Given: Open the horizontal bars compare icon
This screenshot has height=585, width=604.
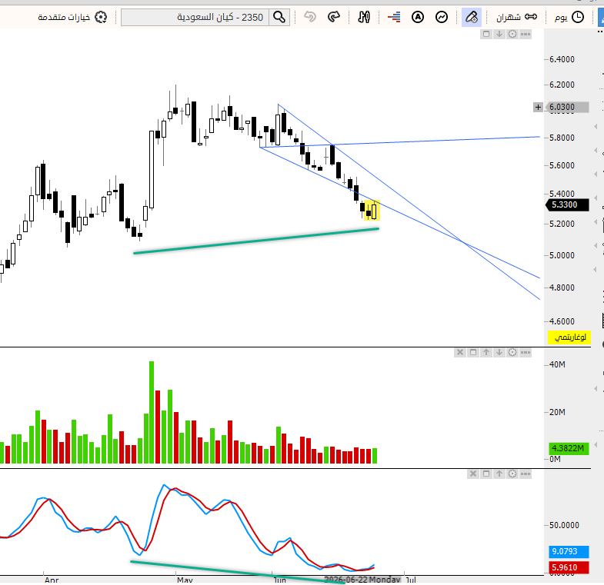Looking at the screenshot, I should tap(394, 17).
